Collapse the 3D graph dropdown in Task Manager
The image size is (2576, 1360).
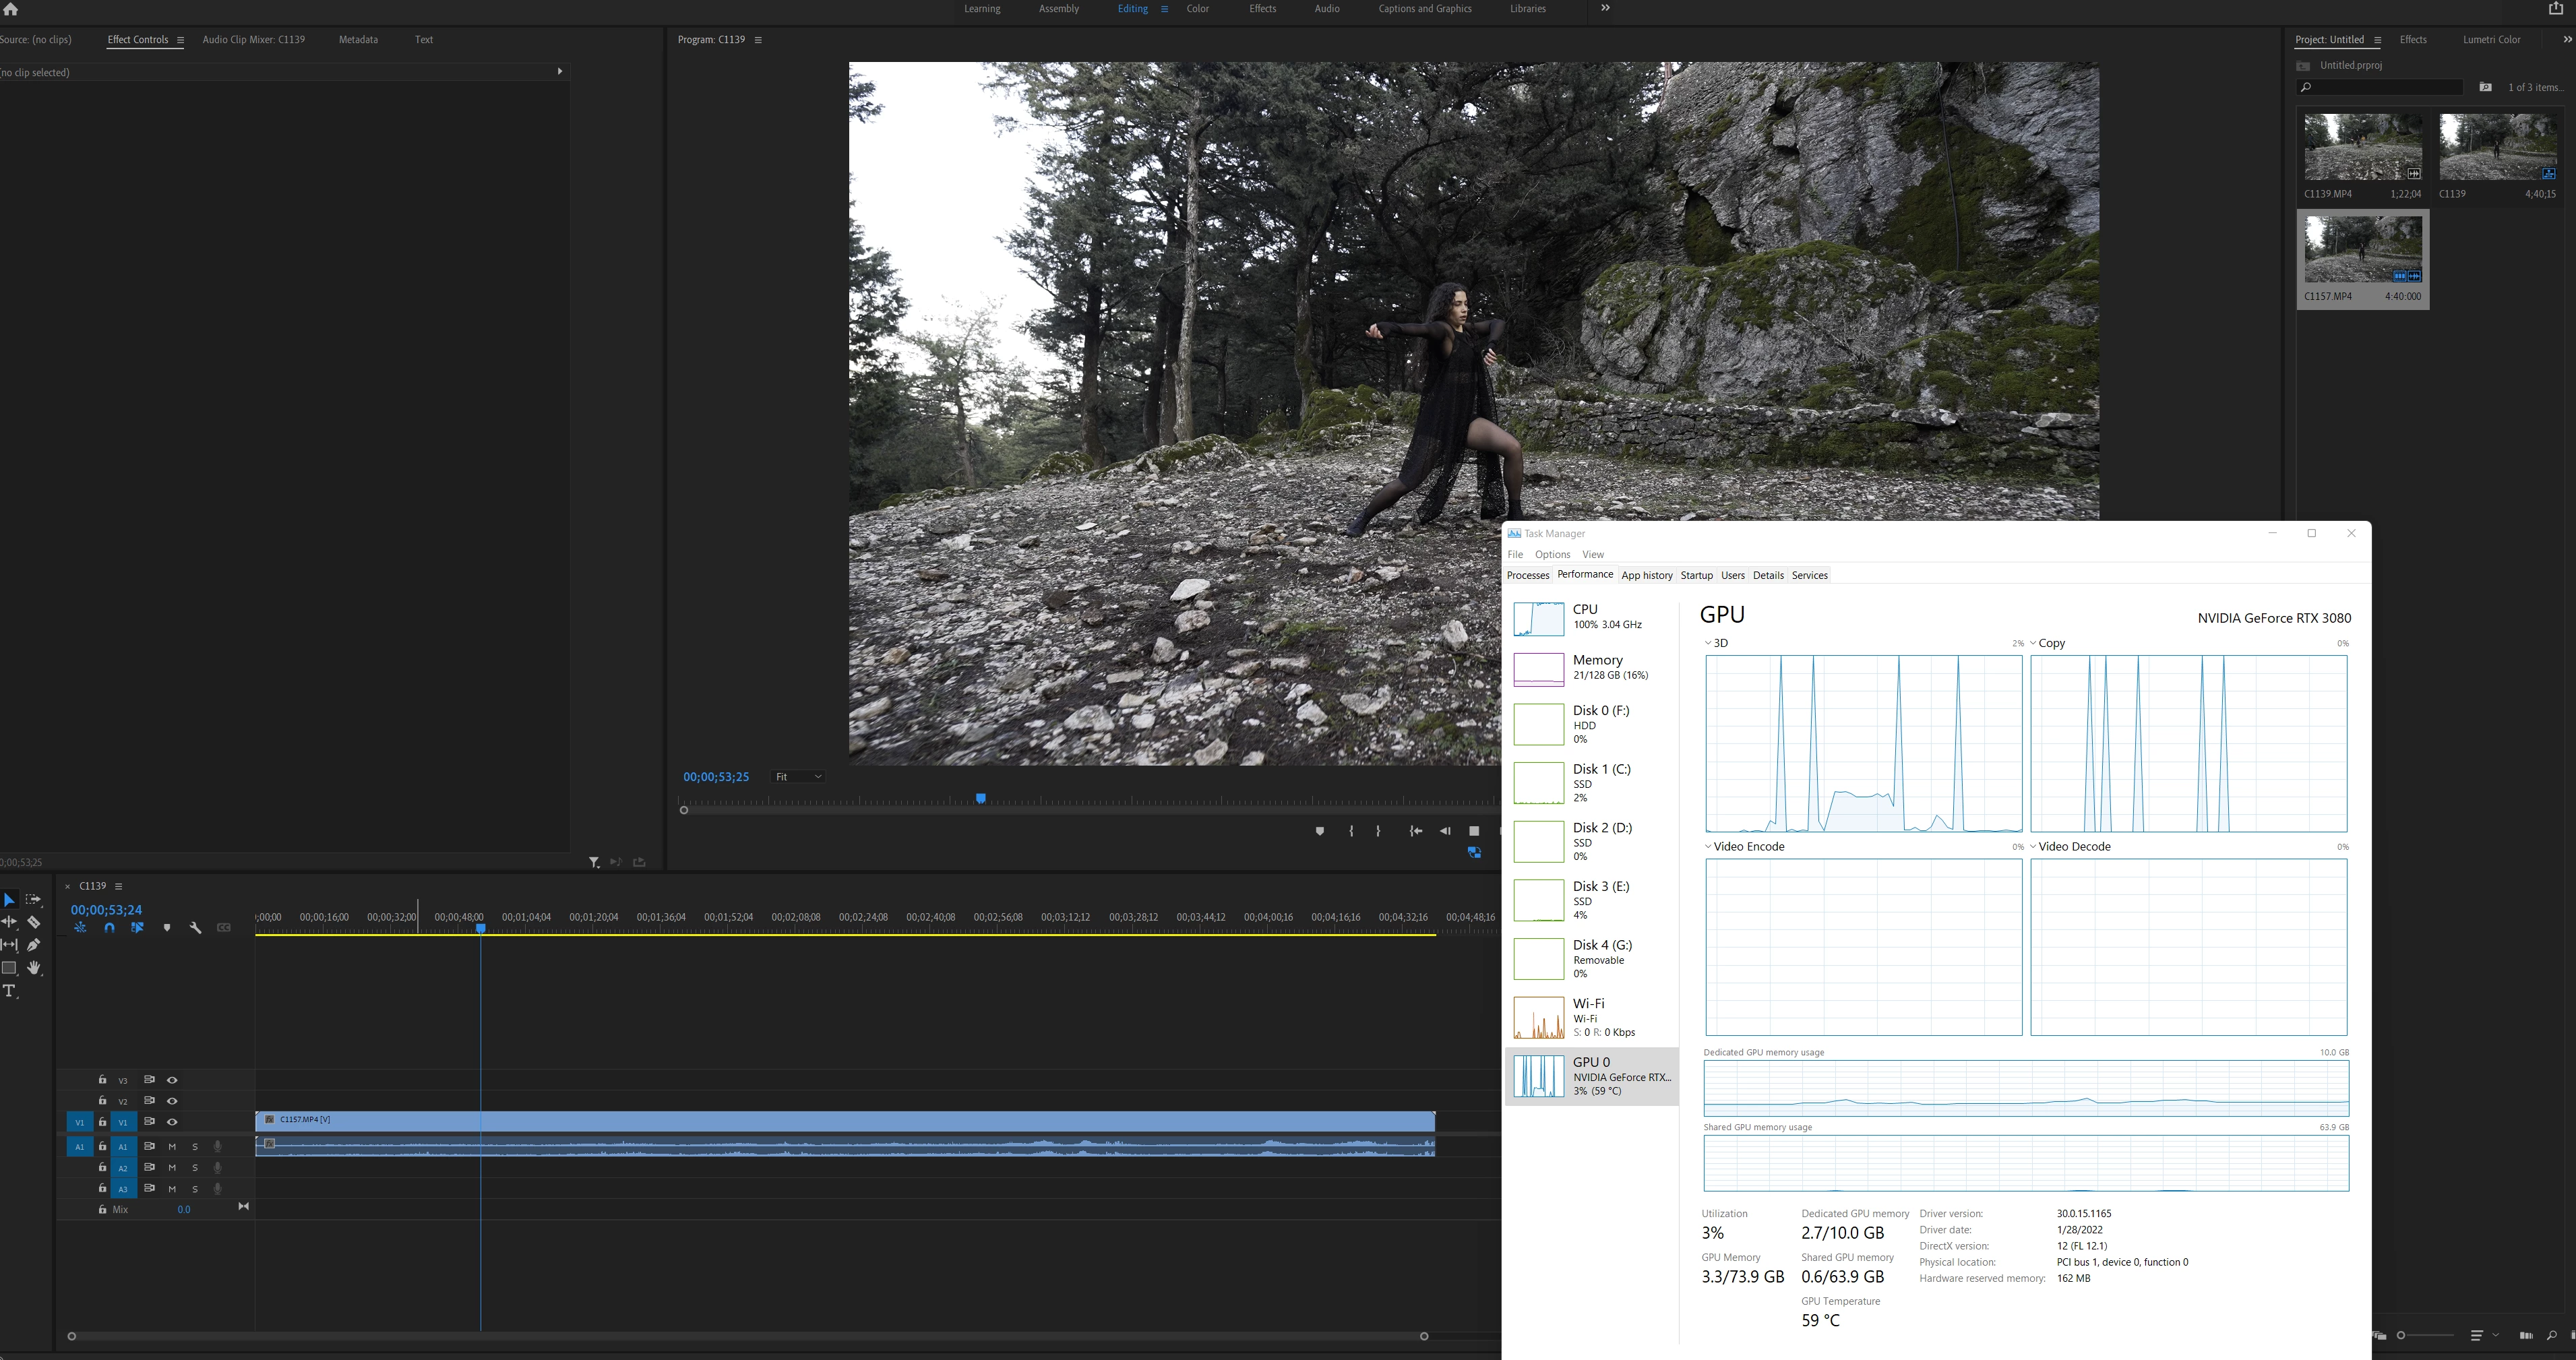coord(1708,644)
